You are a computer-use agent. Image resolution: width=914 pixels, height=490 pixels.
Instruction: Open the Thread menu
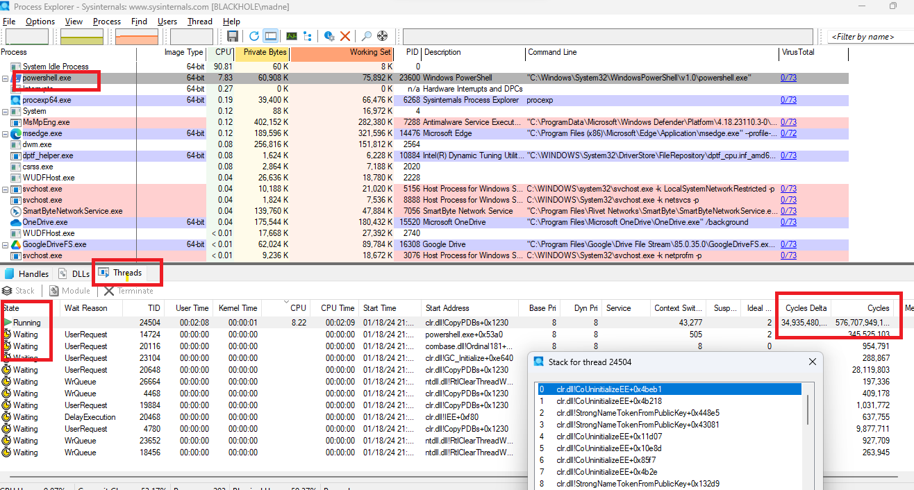click(200, 22)
